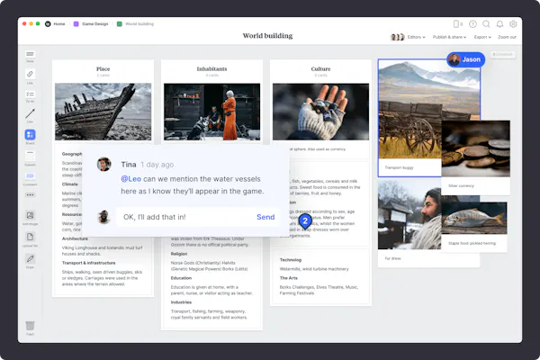This screenshot has width=540, height=360.
Task: Click the comment reply text field
Action: (184, 217)
